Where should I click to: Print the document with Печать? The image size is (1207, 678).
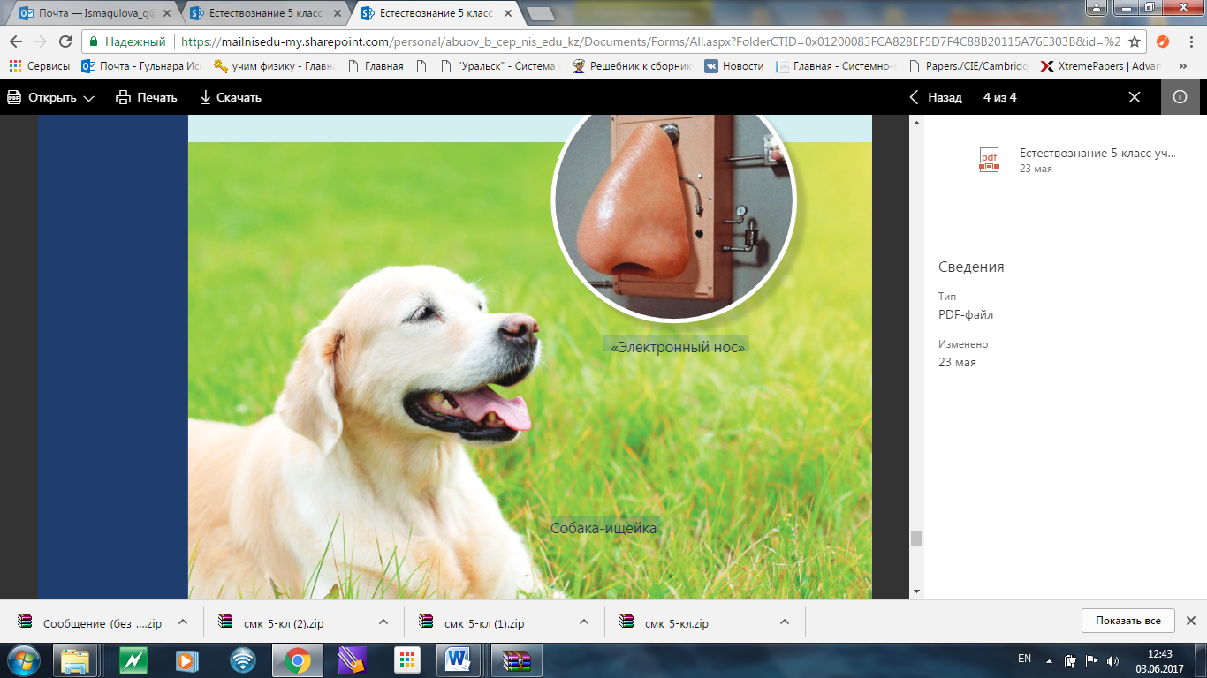(147, 97)
